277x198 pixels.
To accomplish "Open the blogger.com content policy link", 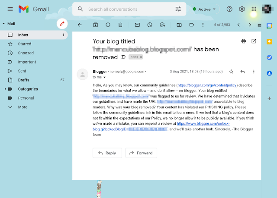I will click(x=207, y=85).
